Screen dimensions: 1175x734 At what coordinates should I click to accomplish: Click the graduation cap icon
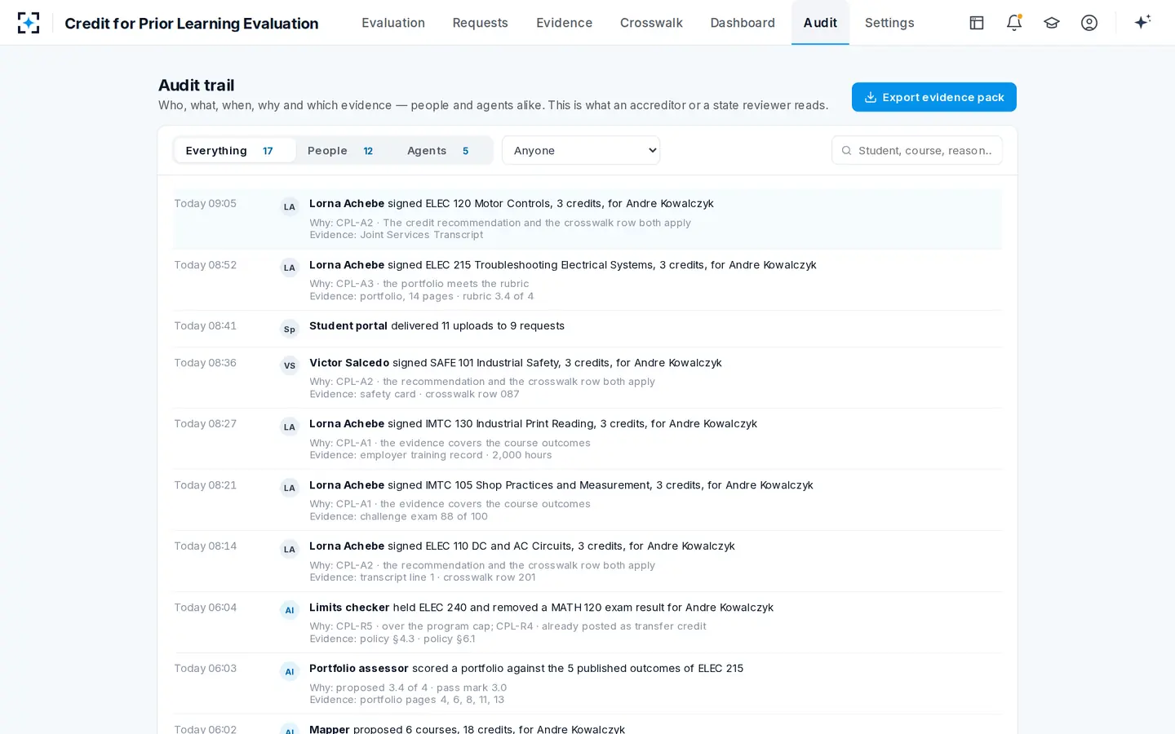click(1052, 23)
